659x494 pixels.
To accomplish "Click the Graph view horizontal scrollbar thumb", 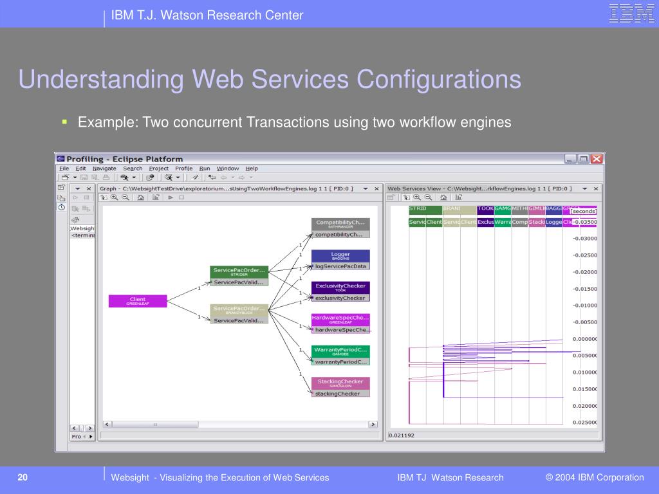I will tap(155, 425).
